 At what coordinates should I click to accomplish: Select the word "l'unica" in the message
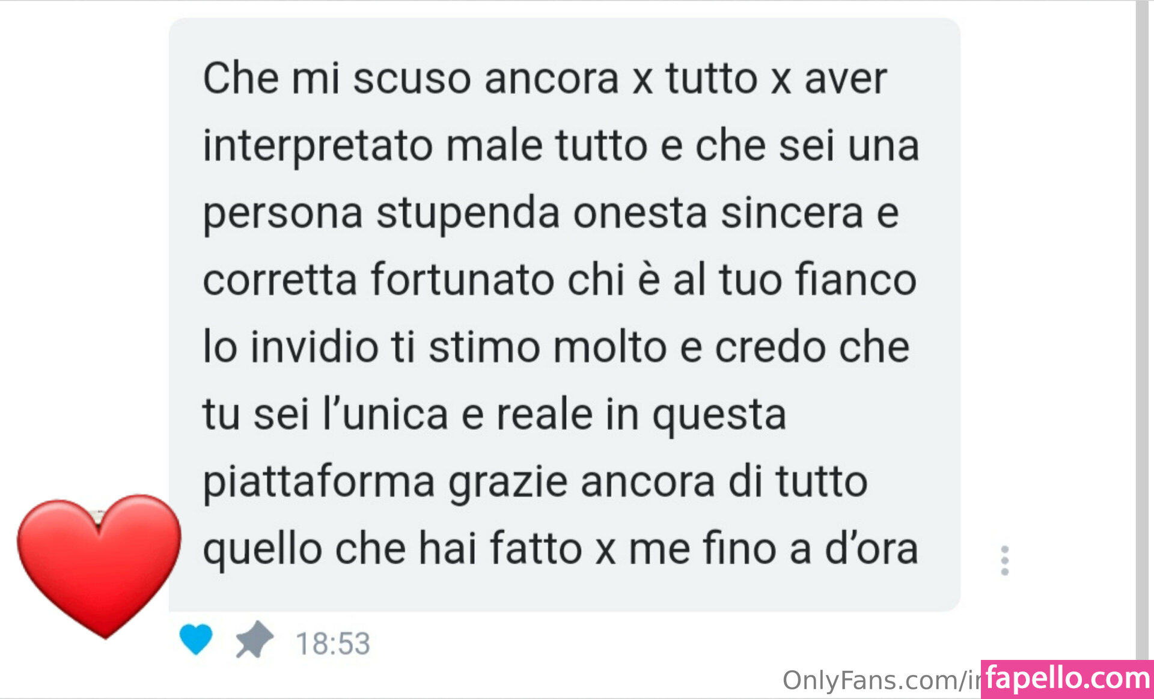coord(386,414)
